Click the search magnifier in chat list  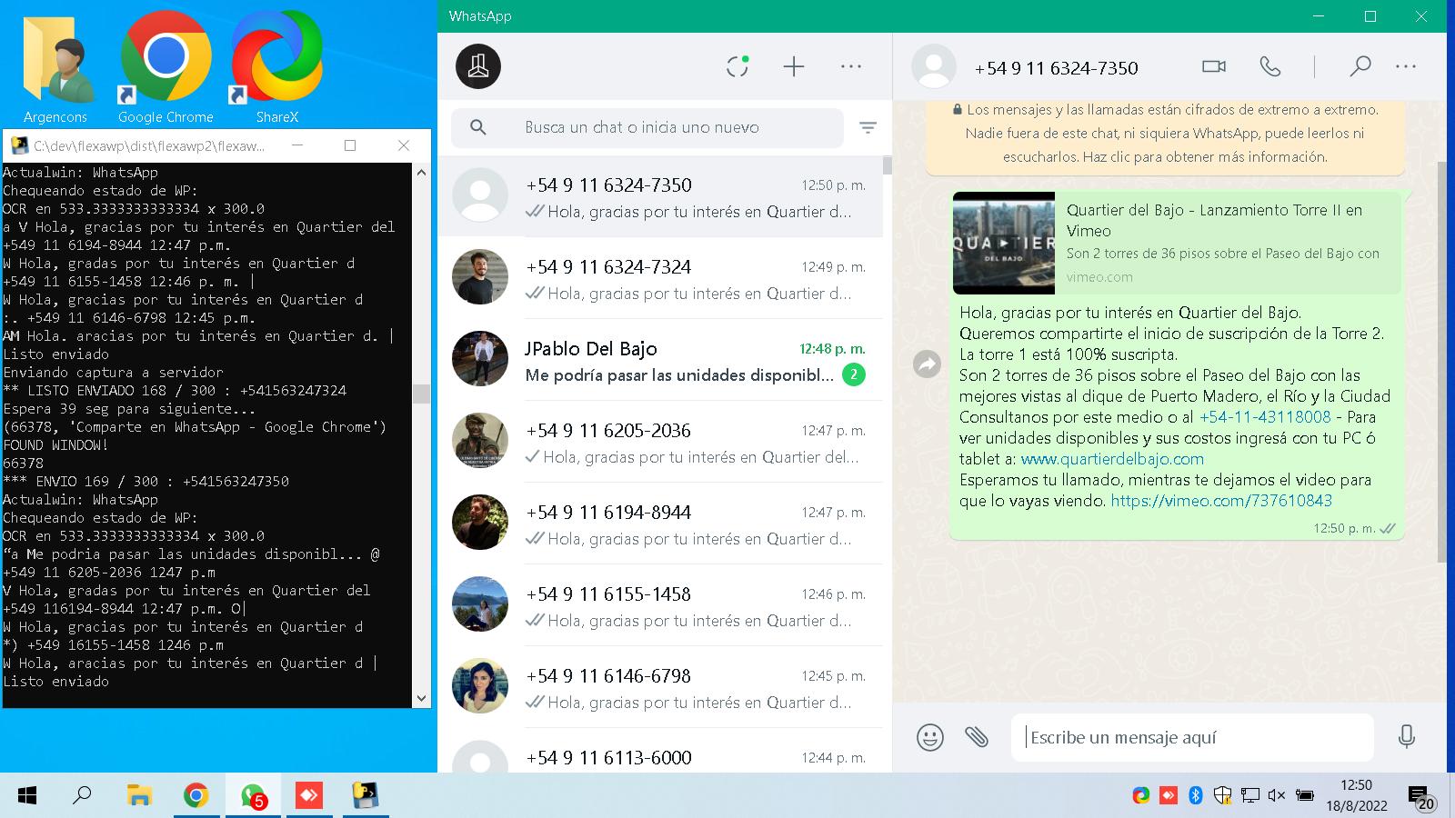click(478, 127)
